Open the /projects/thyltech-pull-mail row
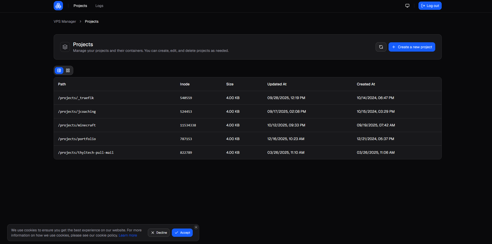 click(x=86, y=153)
